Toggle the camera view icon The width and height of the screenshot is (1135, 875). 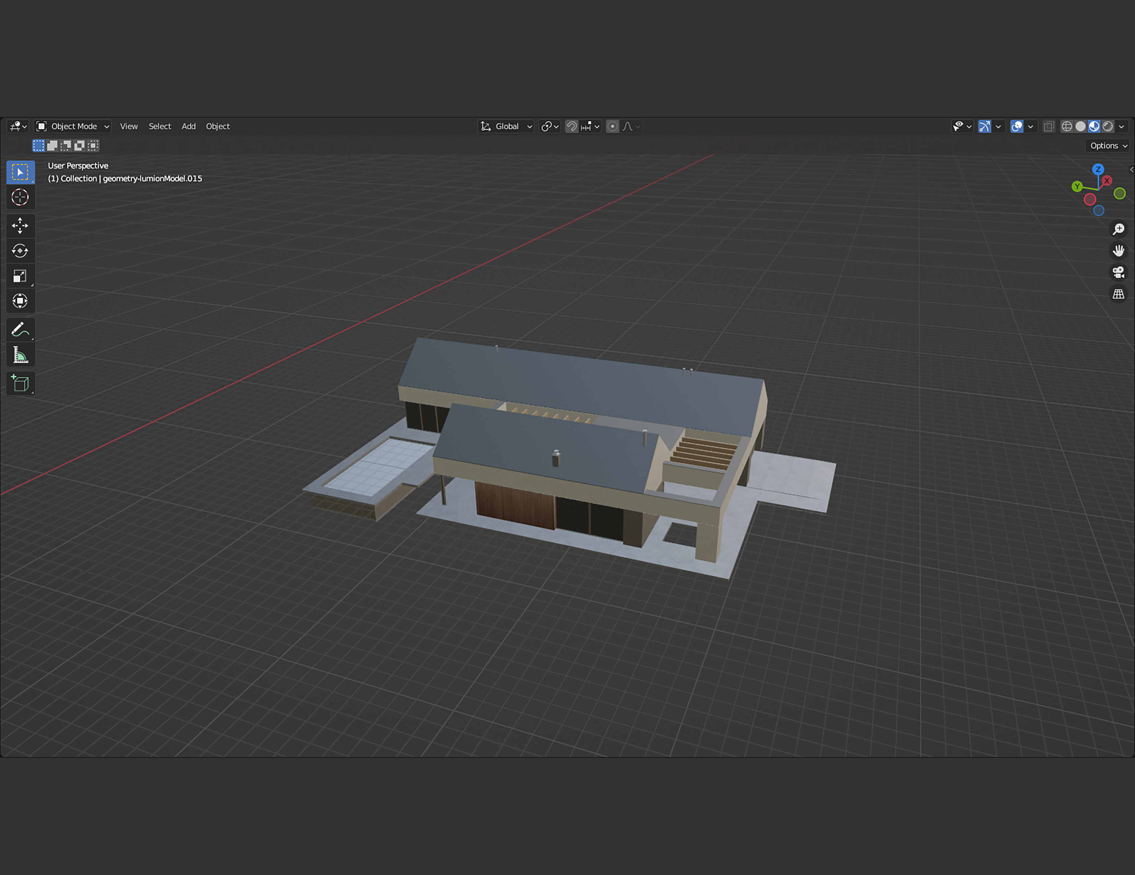pos(1118,272)
